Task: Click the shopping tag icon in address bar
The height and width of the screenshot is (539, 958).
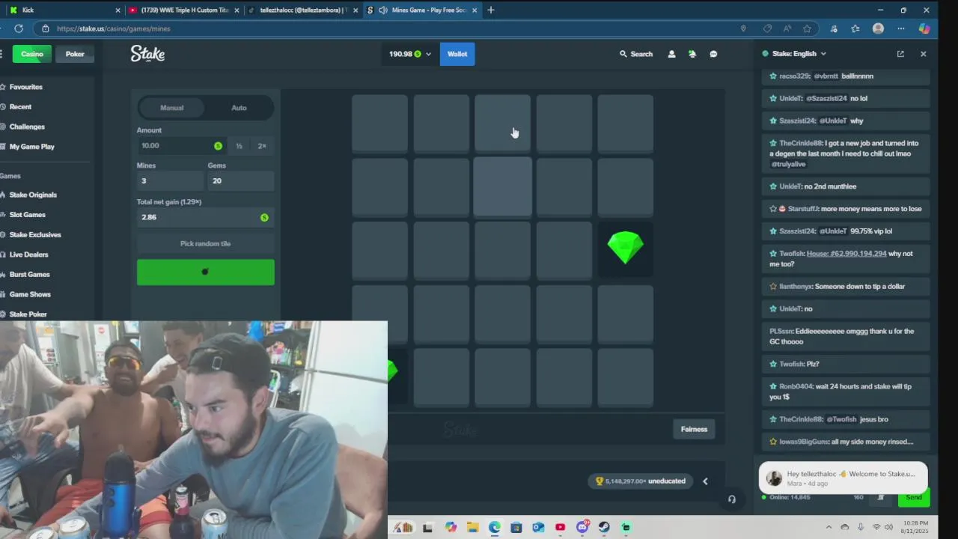Action: coord(767,28)
